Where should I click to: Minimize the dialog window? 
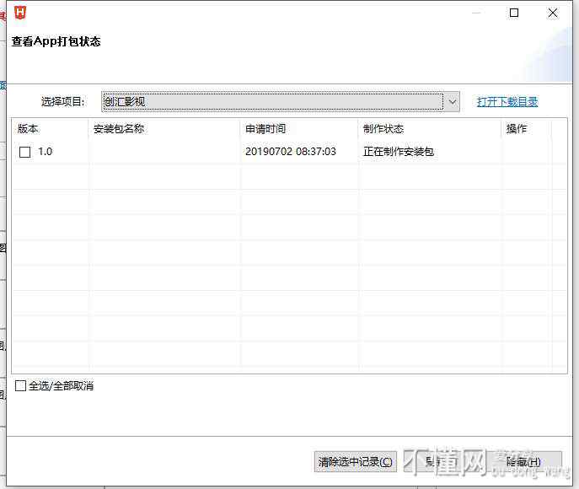pyautogui.click(x=475, y=13)
